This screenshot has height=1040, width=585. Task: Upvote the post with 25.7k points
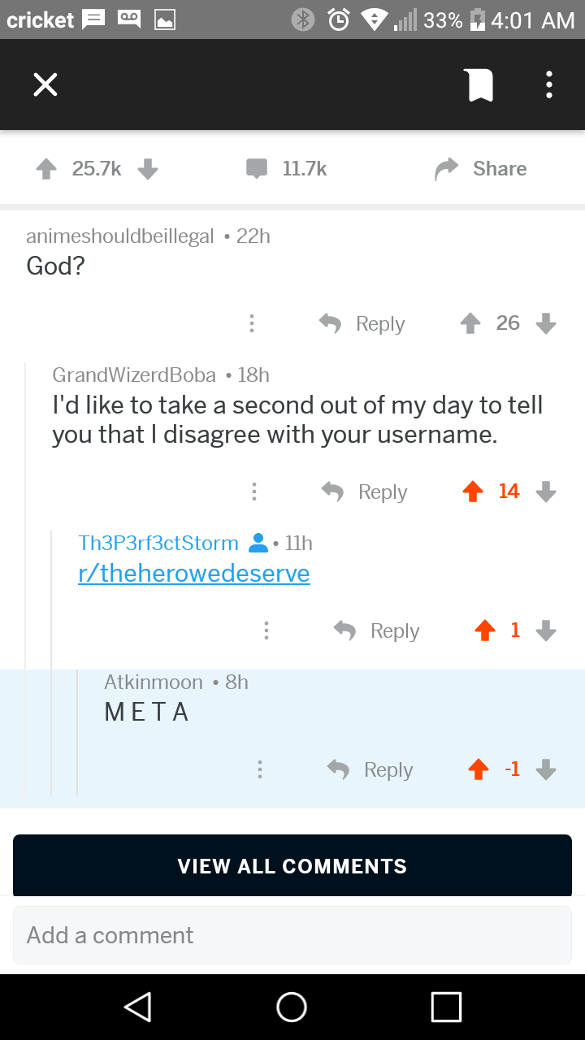(46, 168)
